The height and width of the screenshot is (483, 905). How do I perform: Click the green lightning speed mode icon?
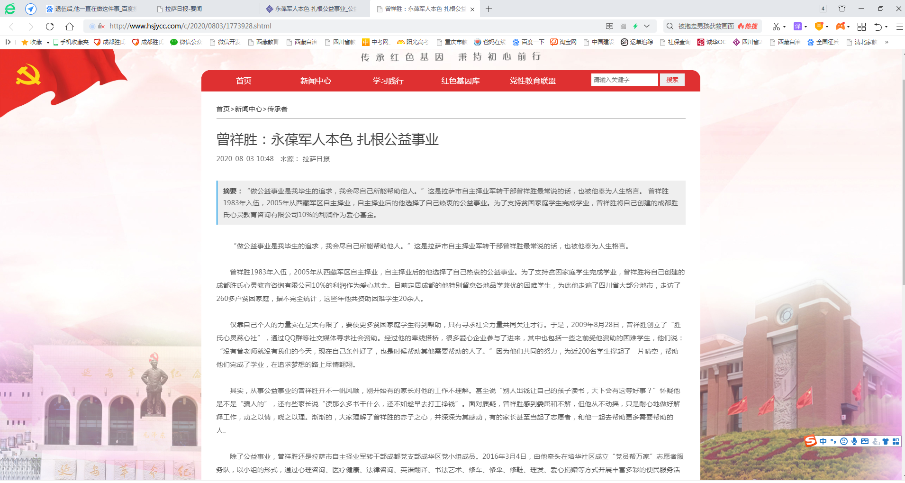635,26
